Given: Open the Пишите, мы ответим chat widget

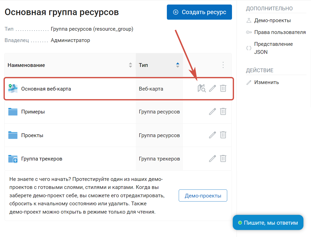Looking at the screenshot, I should (x=268, y=223).
